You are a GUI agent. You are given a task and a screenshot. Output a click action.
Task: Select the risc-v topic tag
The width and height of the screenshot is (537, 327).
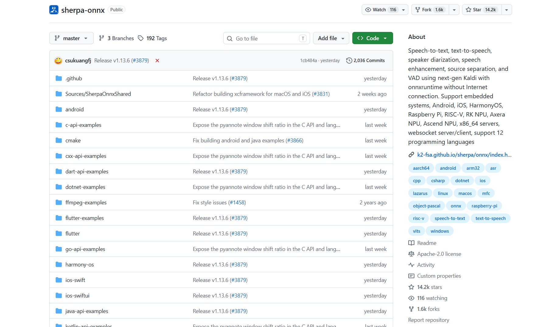pyautogui.click(x=419, y=218)
